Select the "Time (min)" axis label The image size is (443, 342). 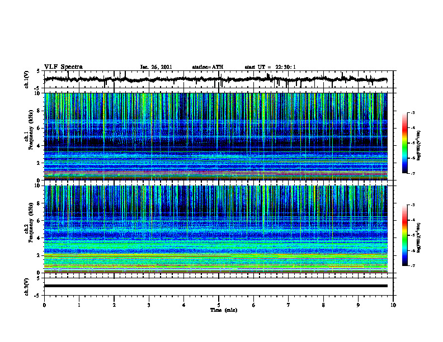[224, 310]
